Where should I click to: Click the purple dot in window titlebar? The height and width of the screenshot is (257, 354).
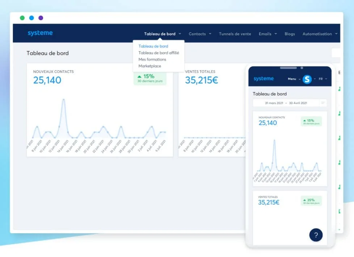coord(41,18)
